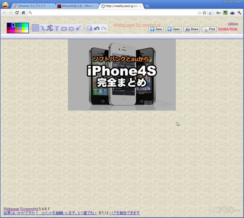
Task: Close the weekly.ascii.jp tab
Action: [140, 6]
